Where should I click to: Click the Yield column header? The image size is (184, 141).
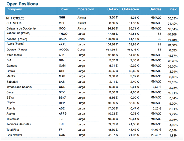point(173,9)
